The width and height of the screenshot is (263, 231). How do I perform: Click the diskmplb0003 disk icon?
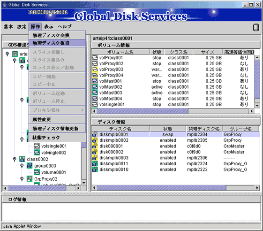(x=95, y=158)
